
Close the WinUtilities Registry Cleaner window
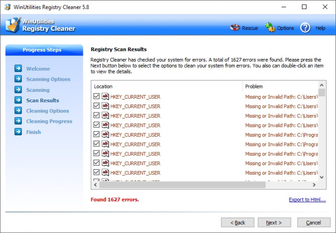[325, 7]
